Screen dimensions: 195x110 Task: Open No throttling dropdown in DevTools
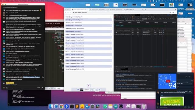tap(143, 17)
